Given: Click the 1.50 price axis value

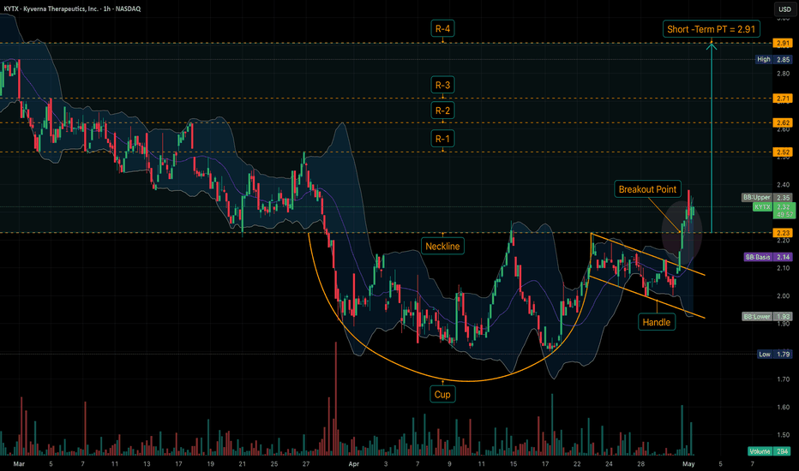Looking at the screenshot, I should pyautogui.click(x=784, y=435).
